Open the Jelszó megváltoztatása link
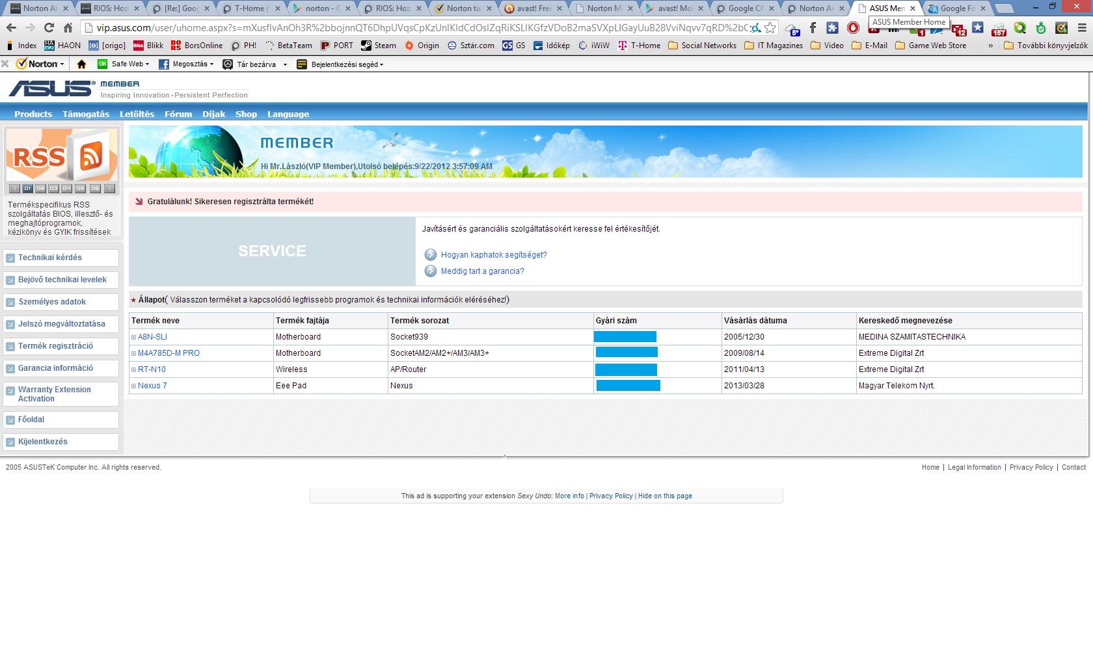 (x=61, y=324)
